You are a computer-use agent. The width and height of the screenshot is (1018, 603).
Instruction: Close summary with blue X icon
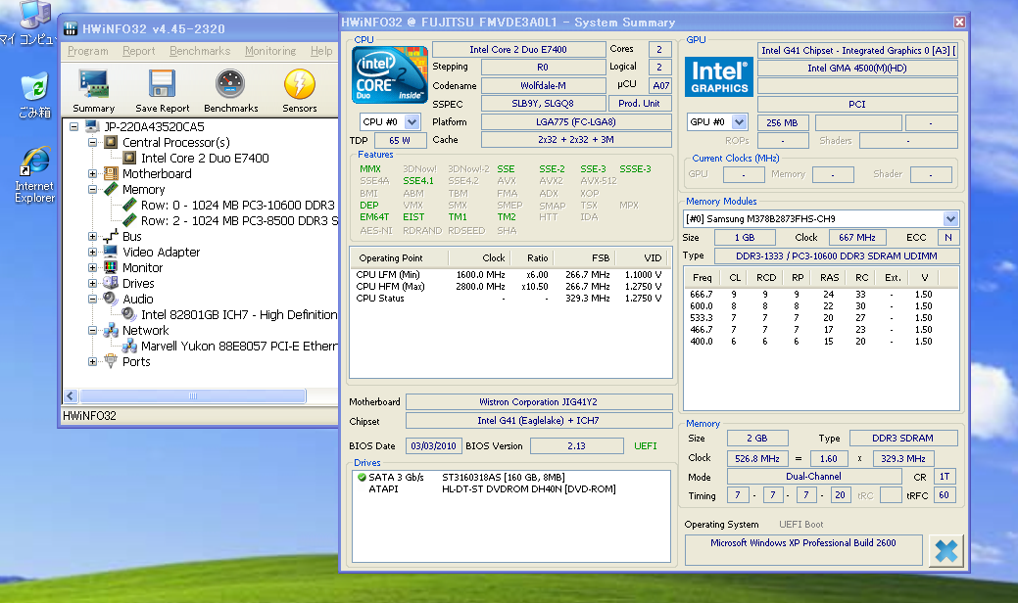pos(945,550)
